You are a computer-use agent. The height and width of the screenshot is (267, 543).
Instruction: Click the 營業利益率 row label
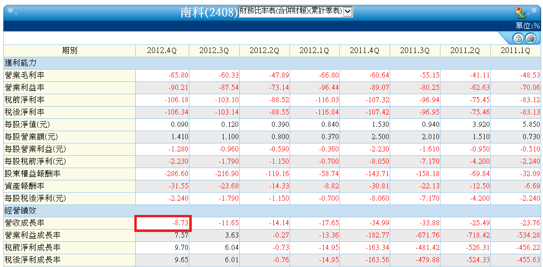(x=24, y=88)
